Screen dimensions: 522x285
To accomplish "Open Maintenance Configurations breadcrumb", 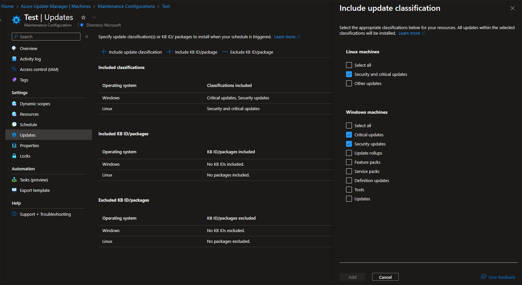I will pos(126,6).
